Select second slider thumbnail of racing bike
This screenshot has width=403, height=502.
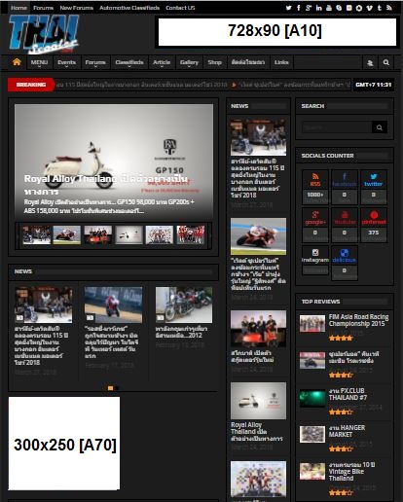click(x=67, y=234)
